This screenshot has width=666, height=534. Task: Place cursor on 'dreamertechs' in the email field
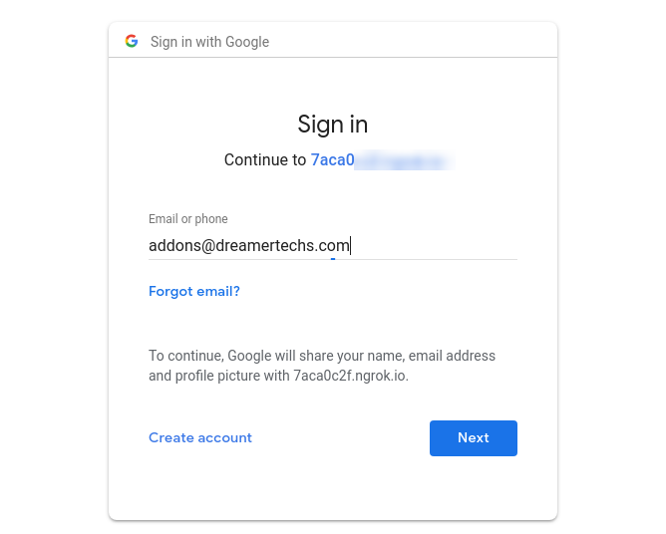[x=264, y=245]
